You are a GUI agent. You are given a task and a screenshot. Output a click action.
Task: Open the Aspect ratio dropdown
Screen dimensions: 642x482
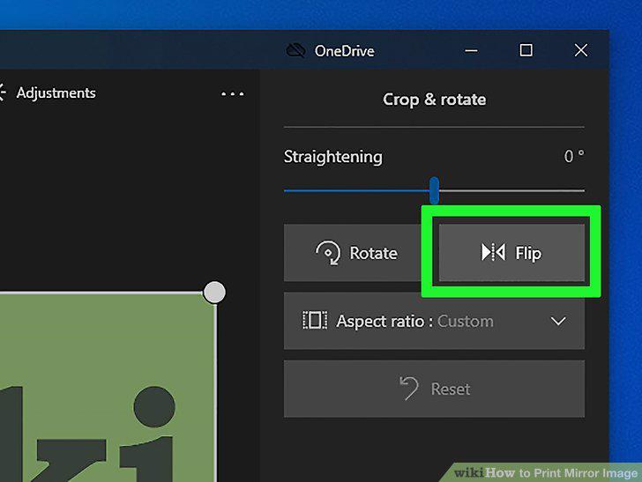(434, 321)
